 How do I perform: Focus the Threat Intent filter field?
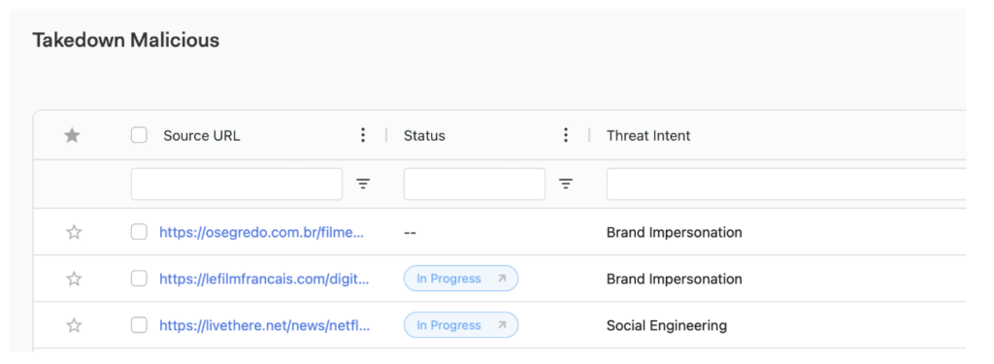[x=786, y=183]
